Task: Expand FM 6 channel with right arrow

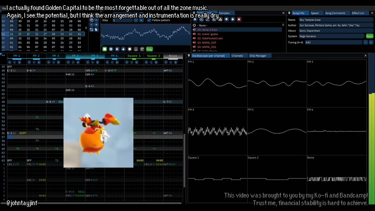Action: (x=117, y=62)
